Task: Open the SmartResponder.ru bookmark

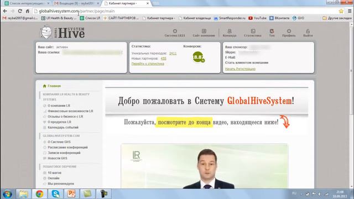Action: [230, 18]
